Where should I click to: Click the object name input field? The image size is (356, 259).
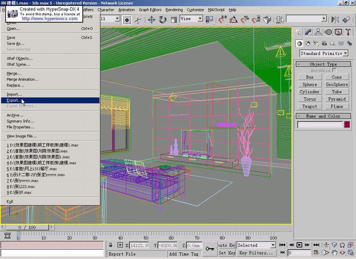[x=320, y=124]
